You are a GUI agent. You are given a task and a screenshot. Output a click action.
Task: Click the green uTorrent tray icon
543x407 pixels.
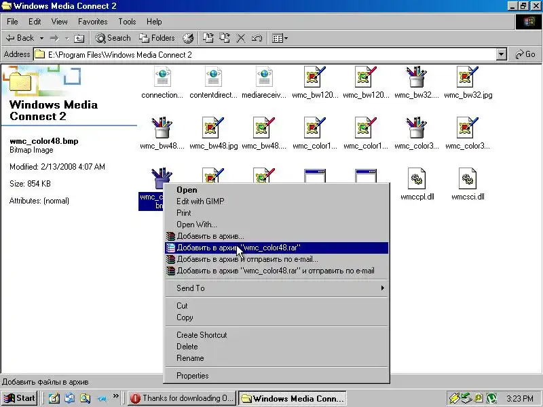point(491,398)
